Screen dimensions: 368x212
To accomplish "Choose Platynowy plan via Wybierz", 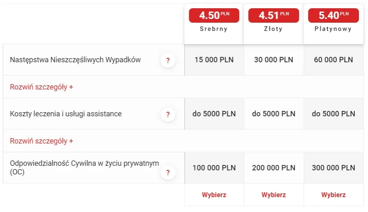I will (x=333, y=195).
